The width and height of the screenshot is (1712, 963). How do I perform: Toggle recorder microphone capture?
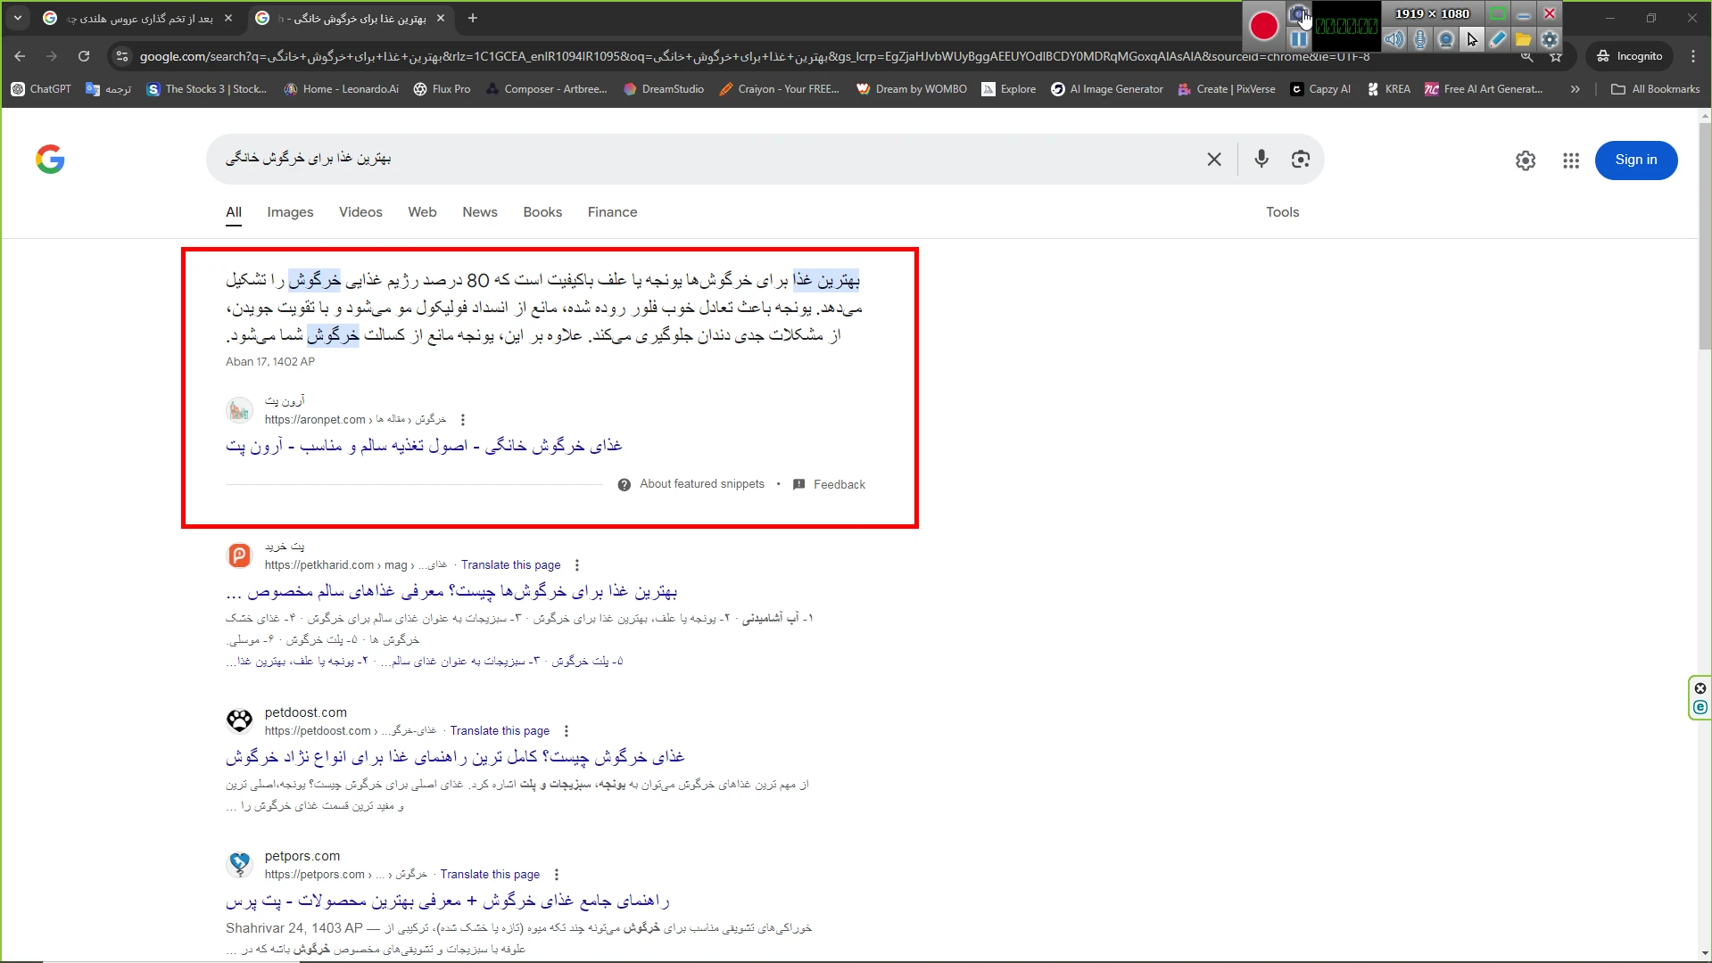coord(1420,39)
